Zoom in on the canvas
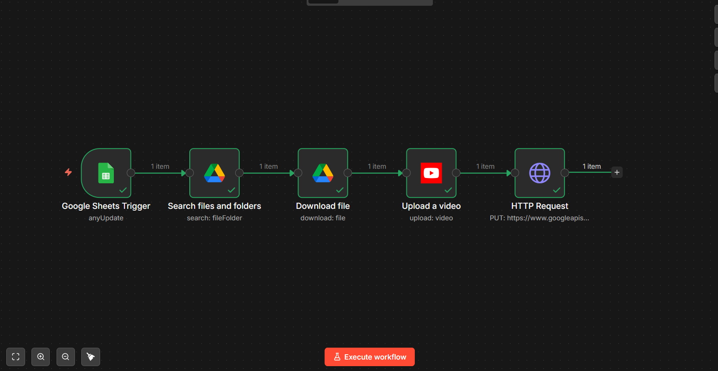Image resolution: width=718 pixels, height=371 pixels. coord(41,357)
